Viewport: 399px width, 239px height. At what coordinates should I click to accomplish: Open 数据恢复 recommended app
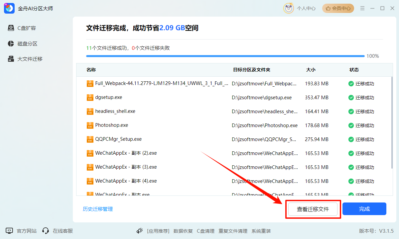(183, 231)
